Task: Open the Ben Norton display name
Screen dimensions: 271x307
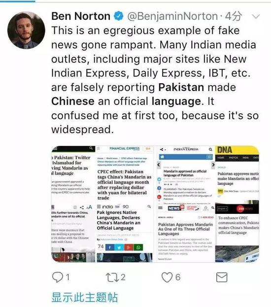Action: 81,16
